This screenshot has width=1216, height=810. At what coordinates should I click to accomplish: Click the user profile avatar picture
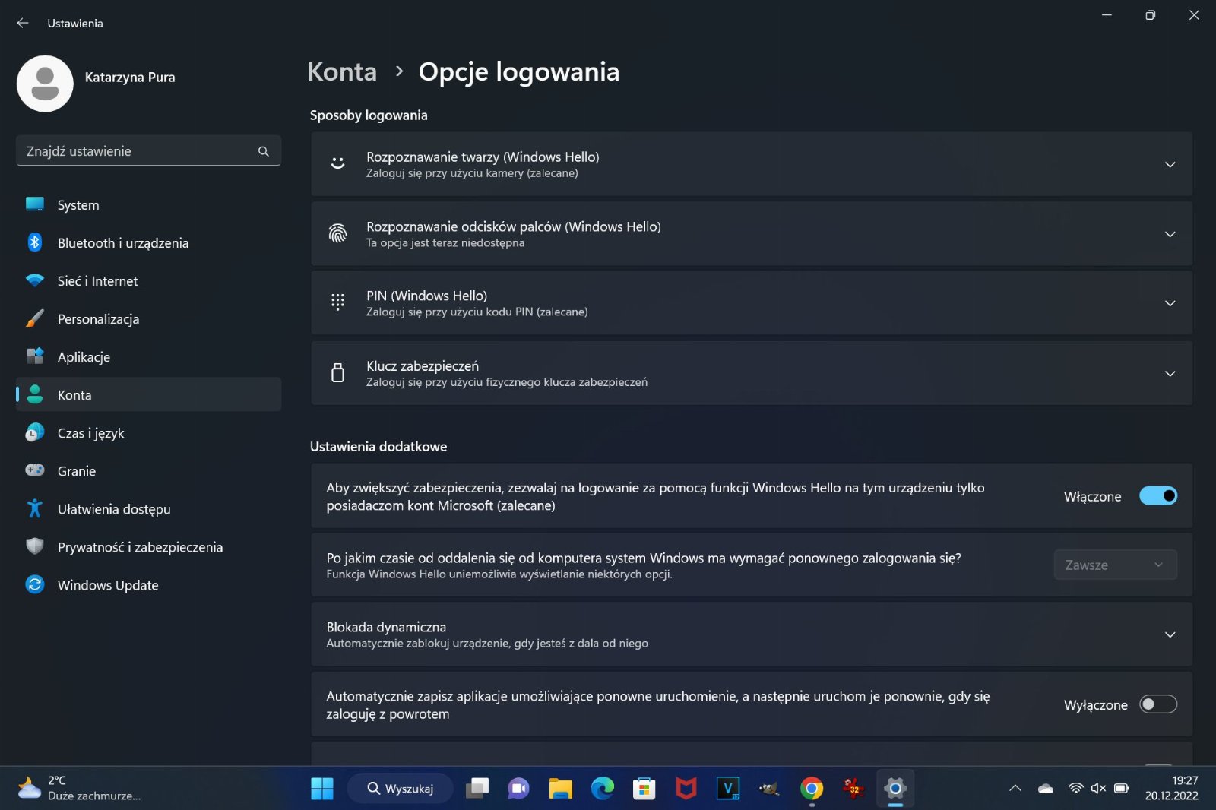[x=45, y=84]
